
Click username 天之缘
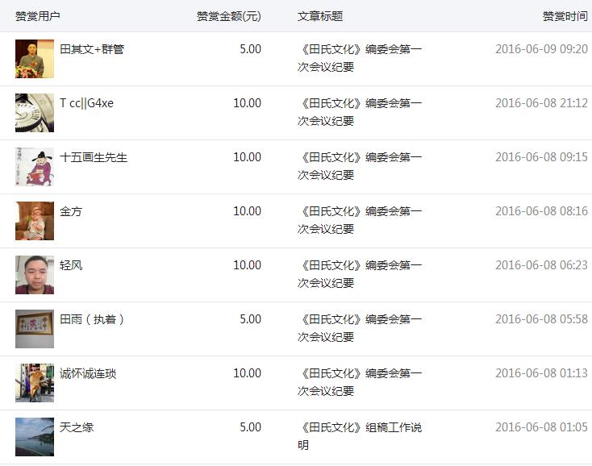pyautogui.click(x=77, y=427)
